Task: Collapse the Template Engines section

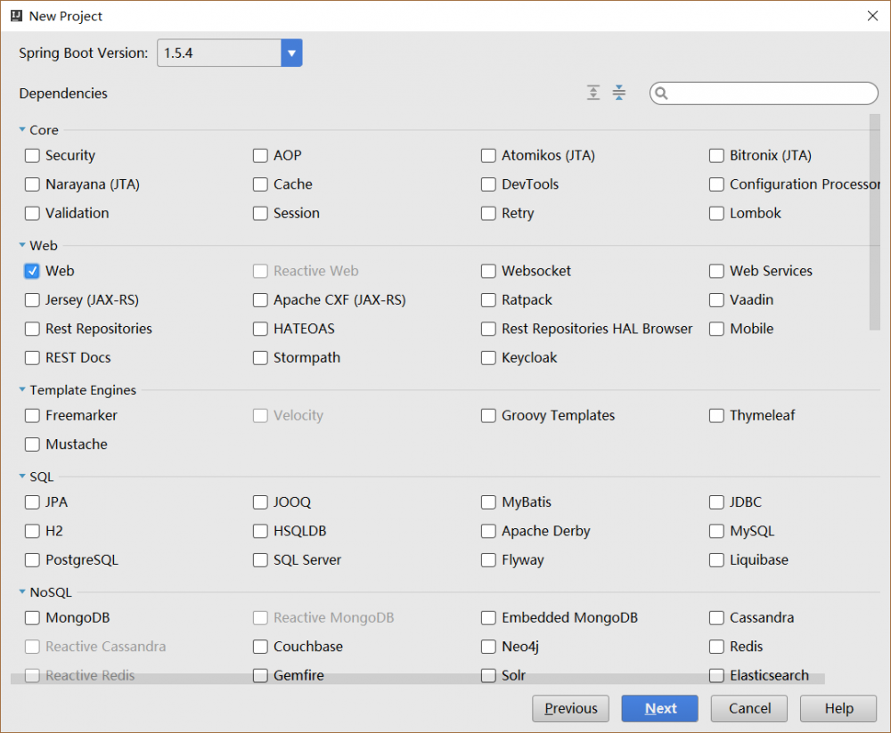Action: [22, 390]
